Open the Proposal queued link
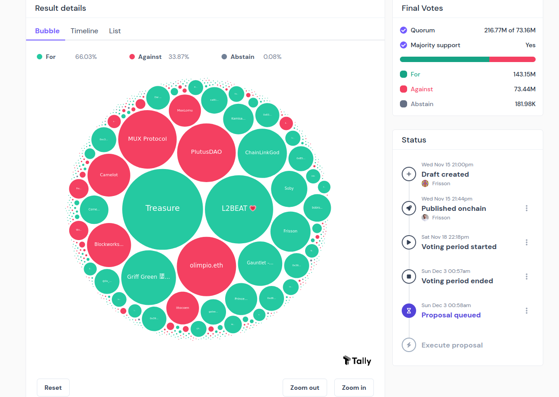559x397 pixels. [451, 315]
